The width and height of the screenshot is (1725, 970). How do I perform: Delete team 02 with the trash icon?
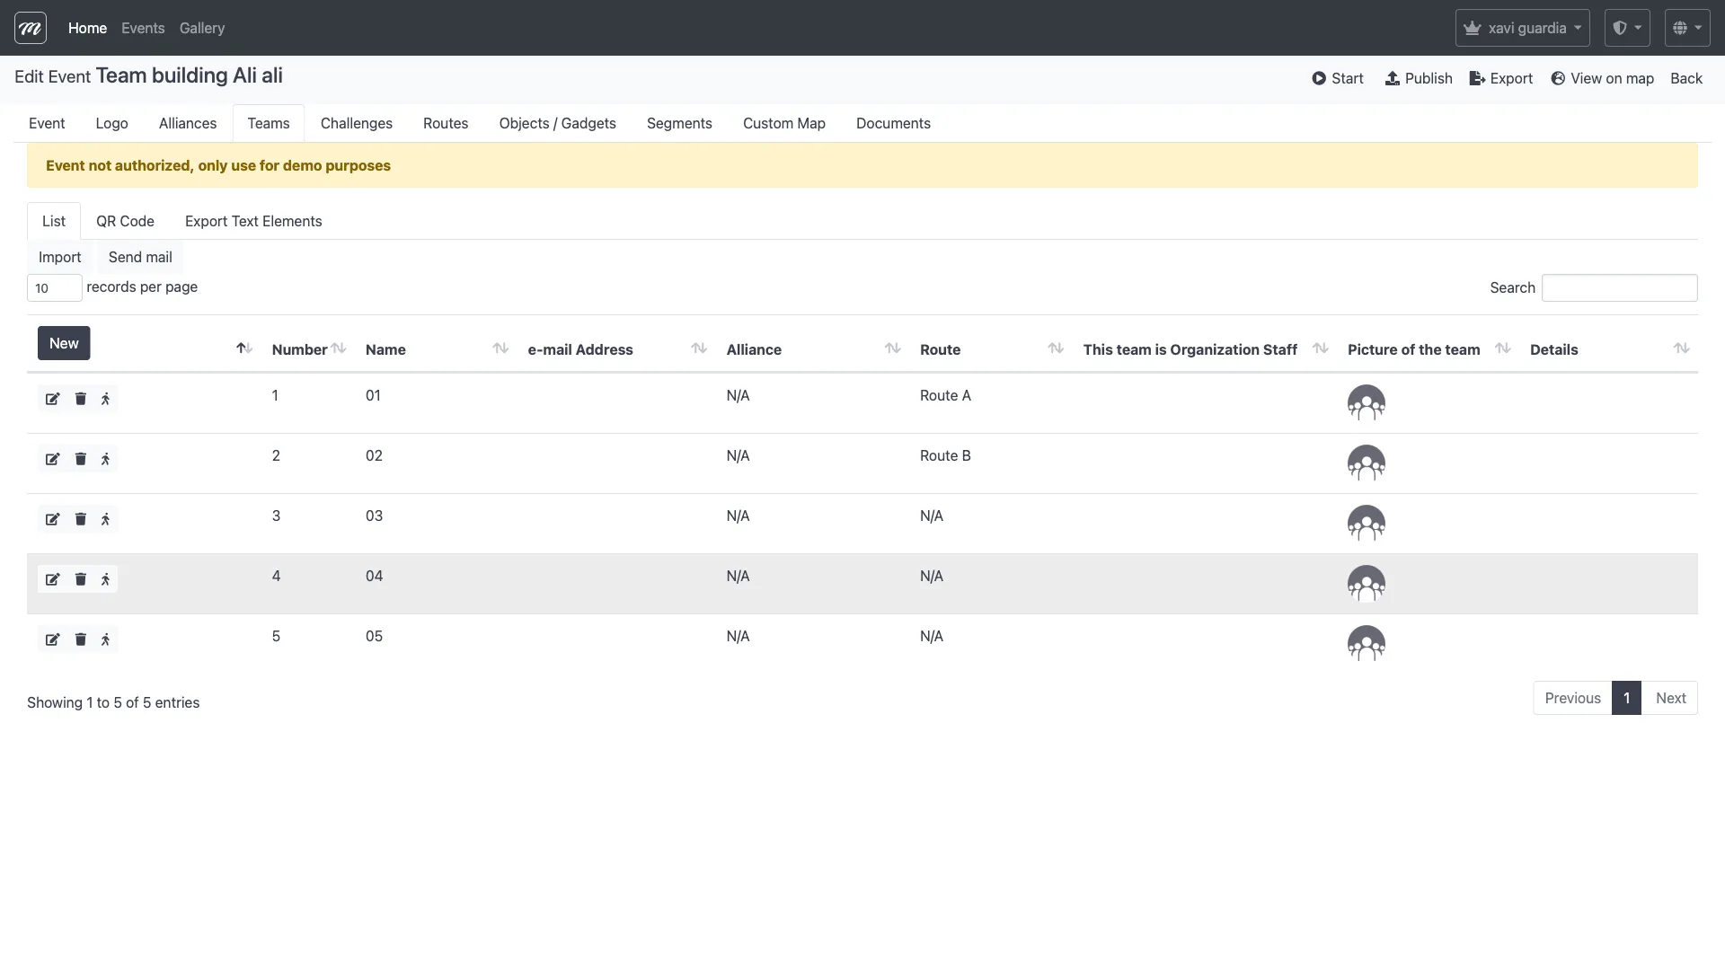80,459
